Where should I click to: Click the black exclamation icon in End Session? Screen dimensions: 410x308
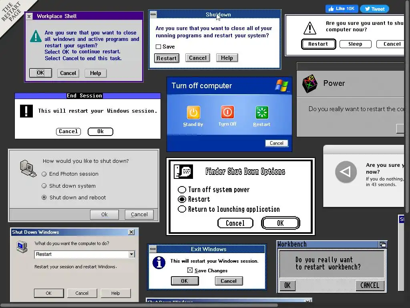(26, 111)
